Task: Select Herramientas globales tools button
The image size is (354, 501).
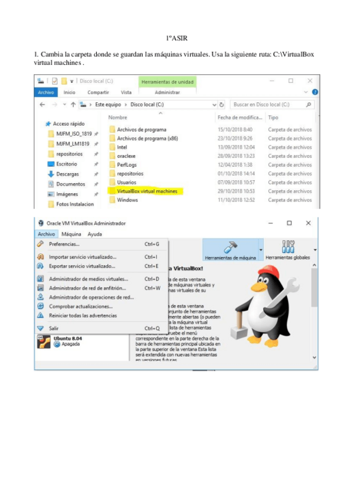Action: click(x=287, y=250)
